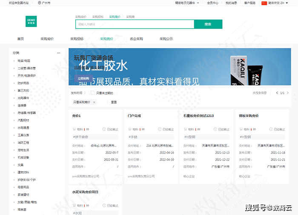
Task: Open the 名企采购 nav item
Action: [x=136, y=39]
